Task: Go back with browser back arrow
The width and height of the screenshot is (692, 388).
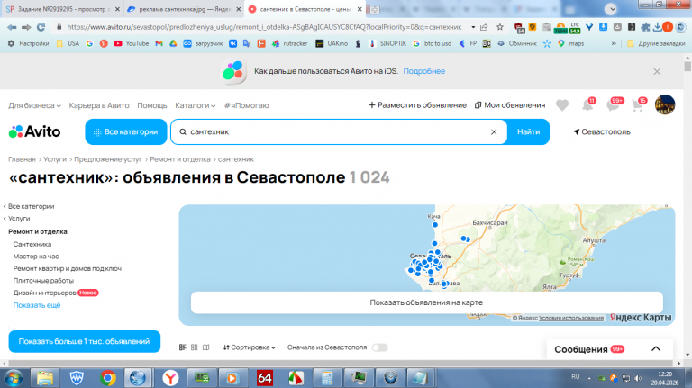Action: [12, 27]
